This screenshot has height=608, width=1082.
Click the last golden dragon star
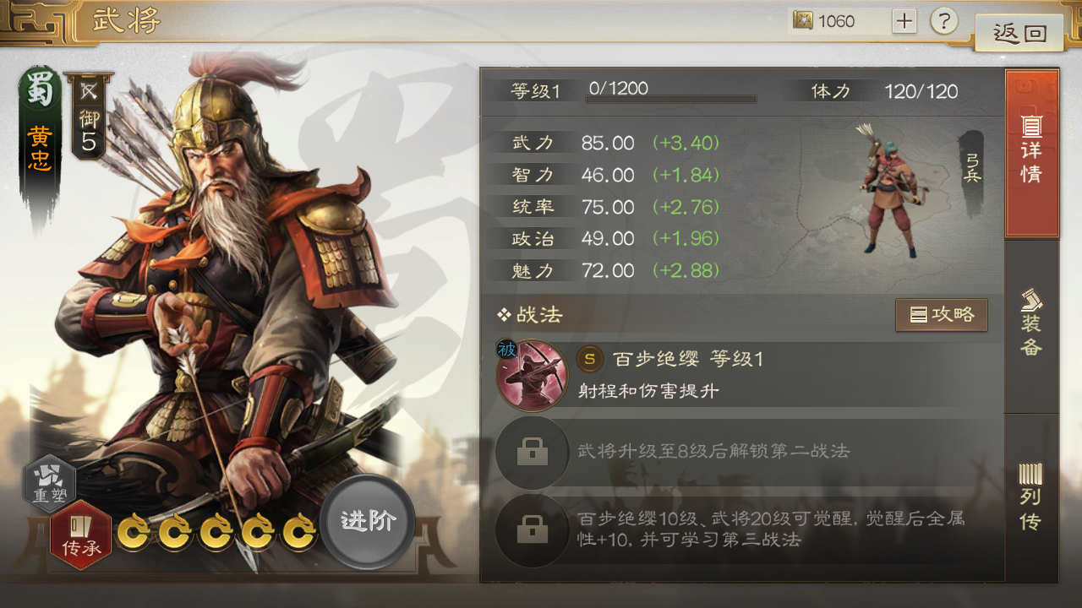[298, 533]
